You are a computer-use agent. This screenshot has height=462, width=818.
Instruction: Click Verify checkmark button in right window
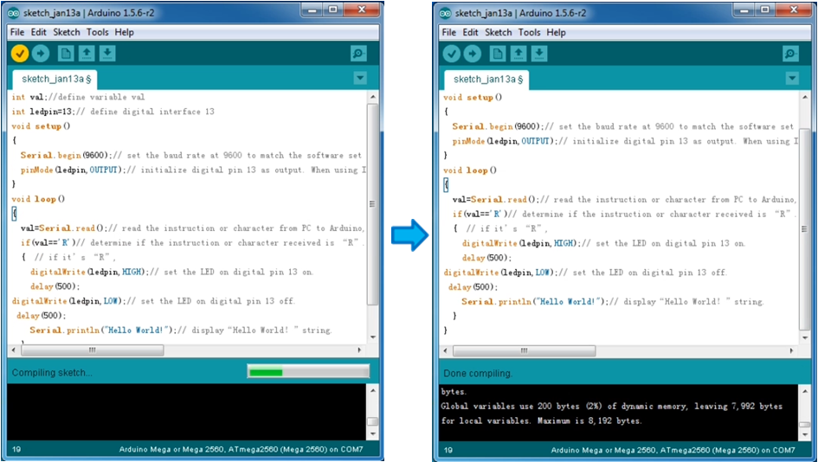coord(451,53)
